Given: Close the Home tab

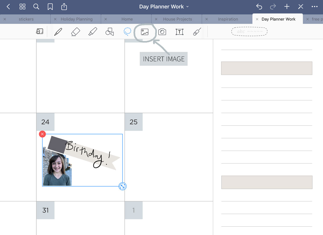Looking at the screenshot, I should pos(106,19).
